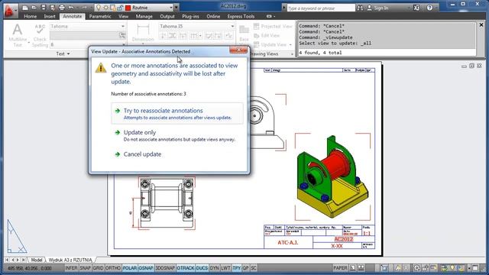489x275 pixels.
Task: Click the Clean Screen icon at status bar end
Action: 475,268
